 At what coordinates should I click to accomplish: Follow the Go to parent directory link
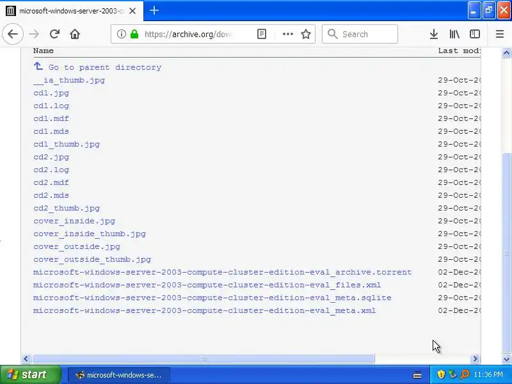(x=105, y=67)
